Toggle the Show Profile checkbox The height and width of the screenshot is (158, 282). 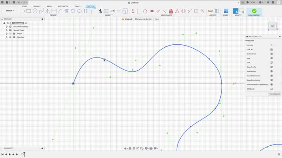coord(271,67)
